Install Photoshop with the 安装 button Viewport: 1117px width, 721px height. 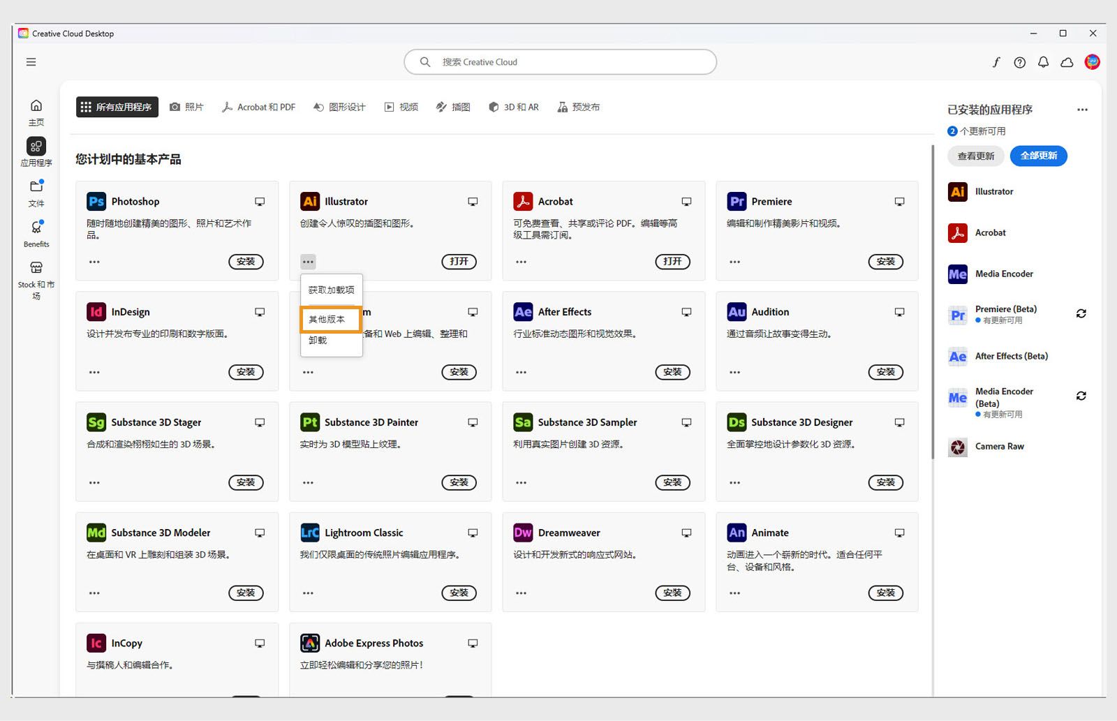pos(246,262)
